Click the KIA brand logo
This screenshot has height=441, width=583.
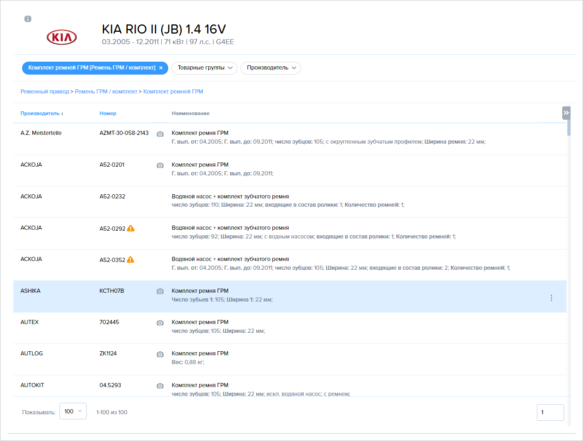coord(62,37)
